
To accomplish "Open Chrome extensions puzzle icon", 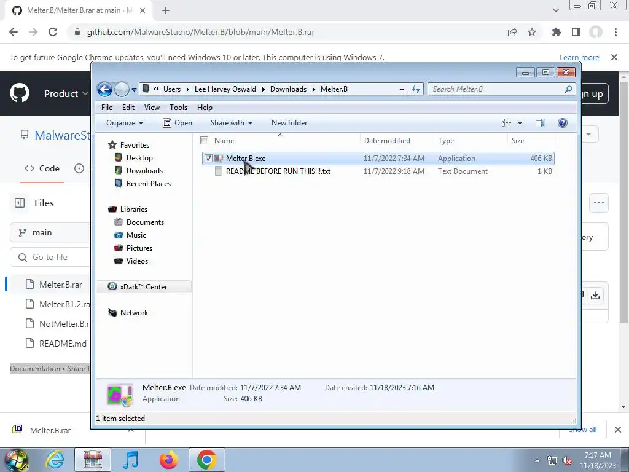I will [x=557, y=32].
